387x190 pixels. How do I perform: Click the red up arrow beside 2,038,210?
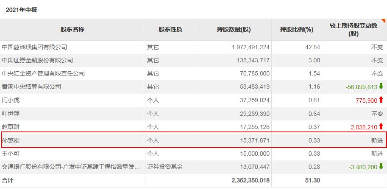tap(381, 126)
